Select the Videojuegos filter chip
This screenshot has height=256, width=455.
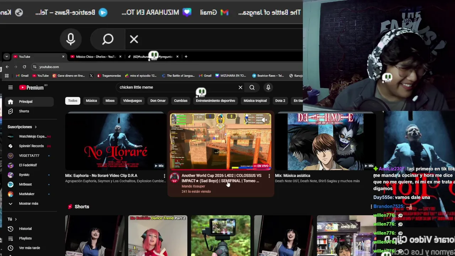click(132, 101)
